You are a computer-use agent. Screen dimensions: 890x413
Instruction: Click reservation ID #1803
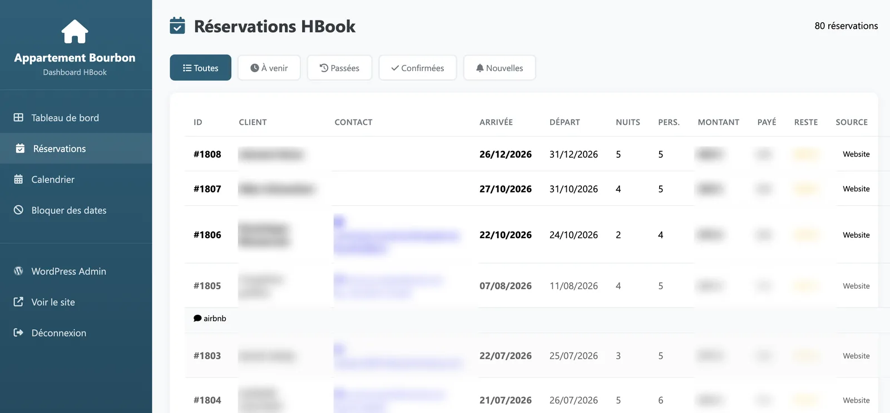point(207,356)
